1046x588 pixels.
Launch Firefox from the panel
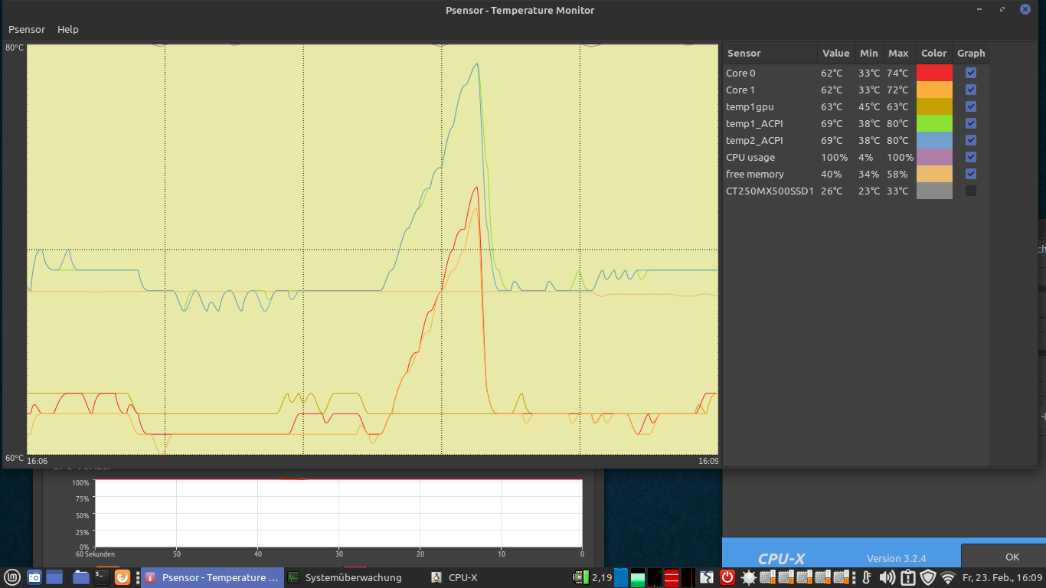[x=123, y=577]
